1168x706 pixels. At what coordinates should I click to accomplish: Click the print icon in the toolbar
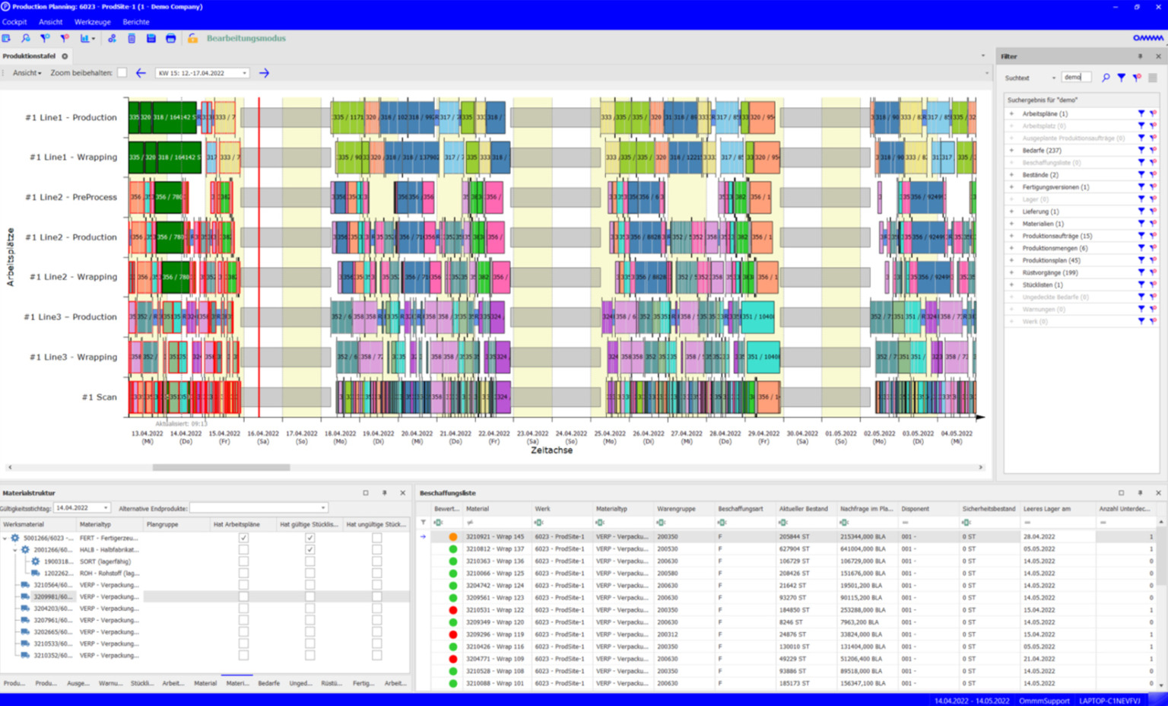click(171, 38)
